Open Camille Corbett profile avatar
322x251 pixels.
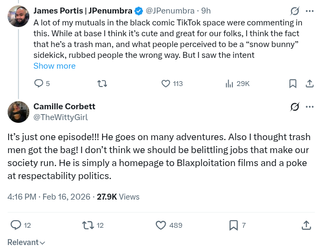[18, 112]
